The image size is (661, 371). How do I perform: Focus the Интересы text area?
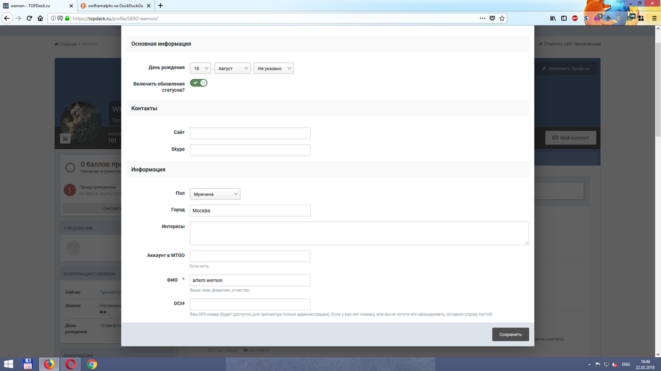pos(359,233)
